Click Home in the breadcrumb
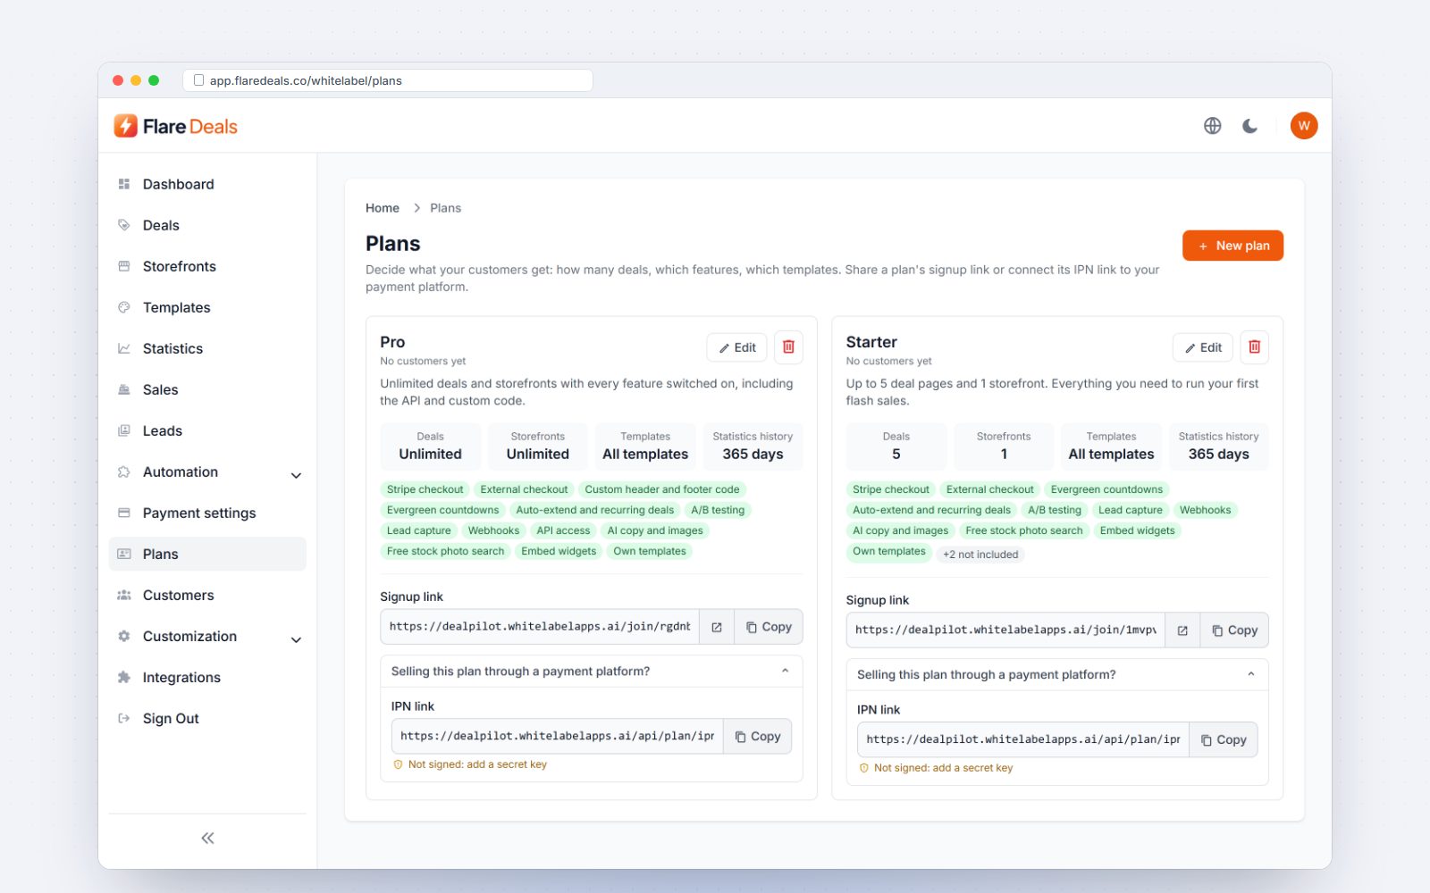 tap(383, 208)
